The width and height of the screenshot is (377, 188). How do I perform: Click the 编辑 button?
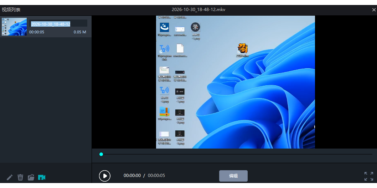coord(233,176)
